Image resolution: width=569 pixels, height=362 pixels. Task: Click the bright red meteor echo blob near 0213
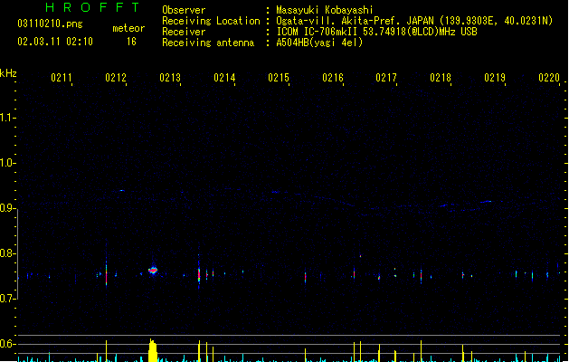click(153, 270)
